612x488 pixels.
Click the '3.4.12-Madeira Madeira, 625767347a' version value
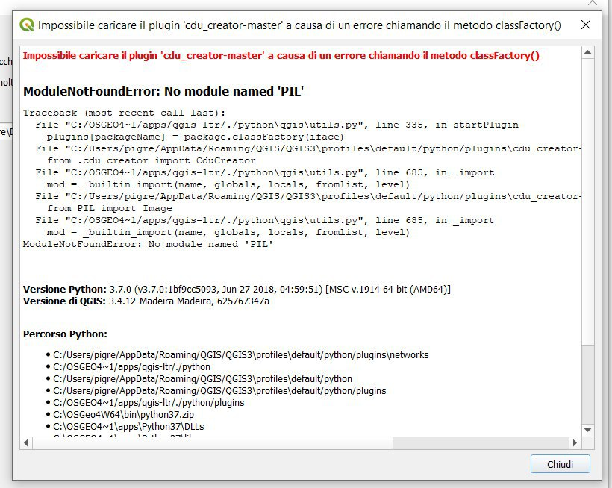[x=189, y=301]
